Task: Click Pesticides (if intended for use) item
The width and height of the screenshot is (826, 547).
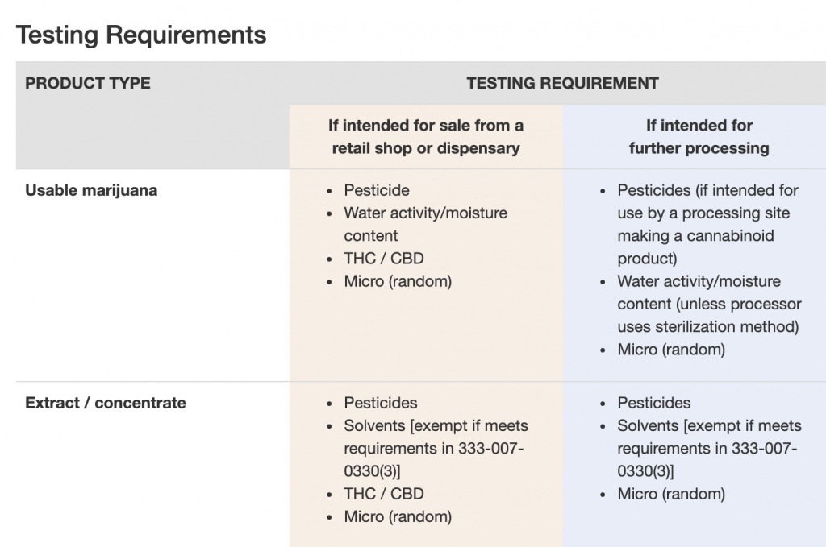Action: pyautogui.click(x=707, y=224)
